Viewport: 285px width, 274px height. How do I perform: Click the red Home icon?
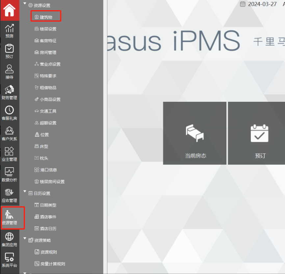pos(10,10)
